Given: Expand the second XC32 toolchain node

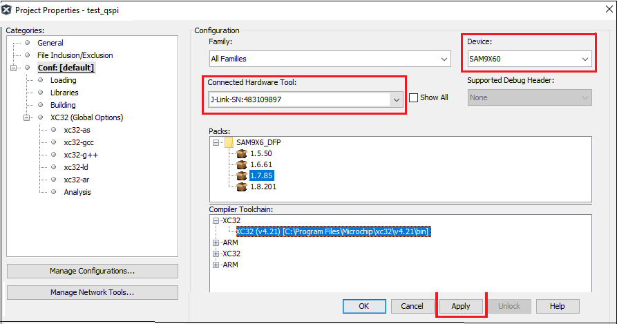Looking at the screenshot, I should tap(216, 254).
